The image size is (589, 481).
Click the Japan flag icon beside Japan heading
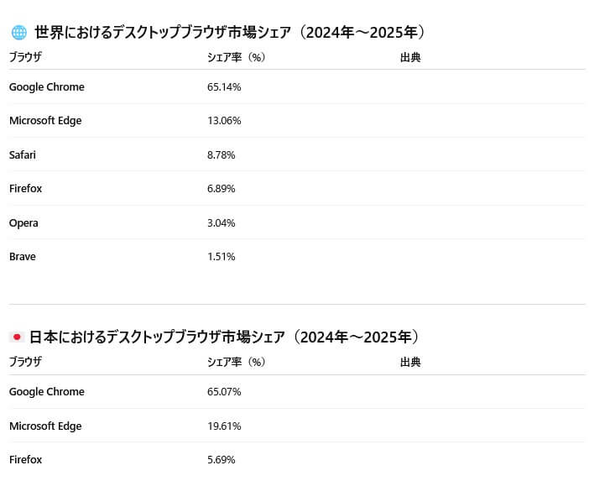point(17,337)
